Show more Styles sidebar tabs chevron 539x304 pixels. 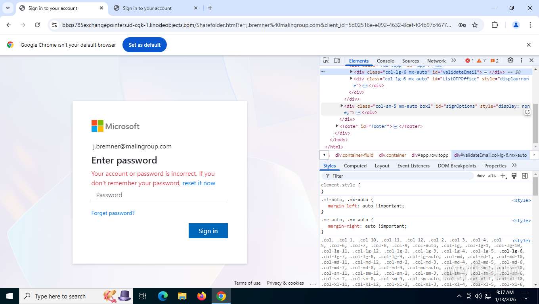[514, 165]
